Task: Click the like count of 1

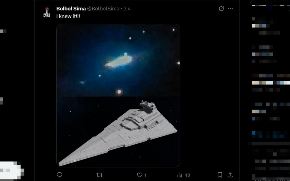Action: click(145, 175)
